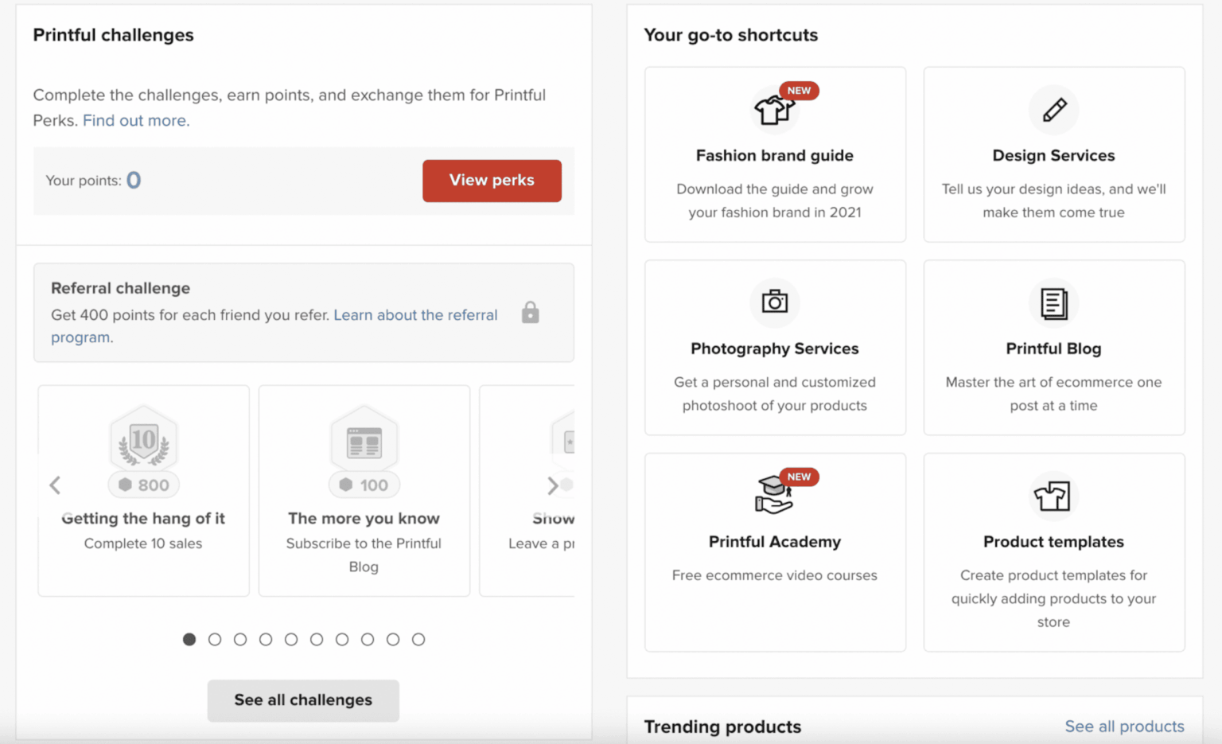Image resolution: width=1222 pixels, height=744 pixels.
Task: Click the lock icon on the Referral challenge
Action: point(531,313)
